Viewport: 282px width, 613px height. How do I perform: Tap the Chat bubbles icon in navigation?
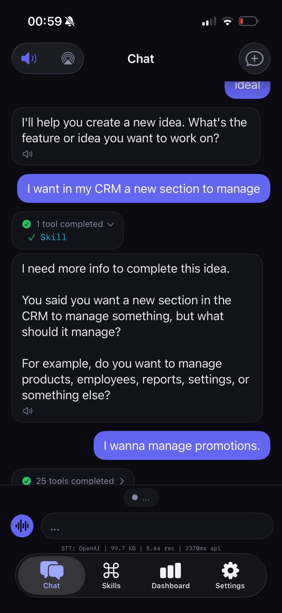pos(51,570)
